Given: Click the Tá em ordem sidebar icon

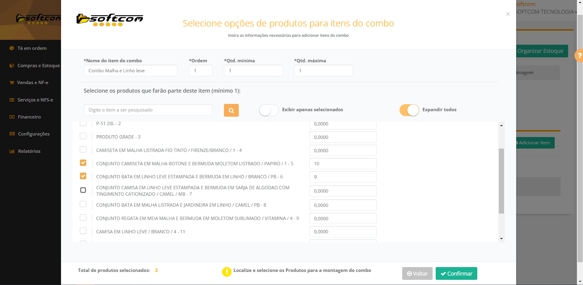Looking at the screenshot, I should (12, 48).
